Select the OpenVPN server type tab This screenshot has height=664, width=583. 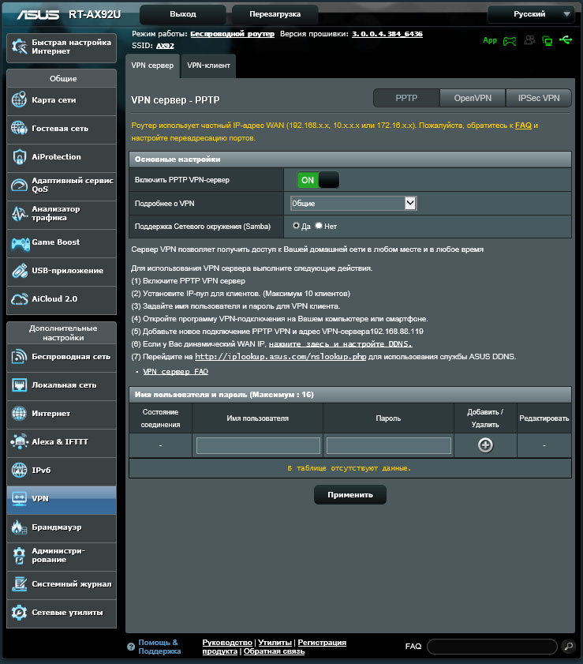(x=473, y=98)
